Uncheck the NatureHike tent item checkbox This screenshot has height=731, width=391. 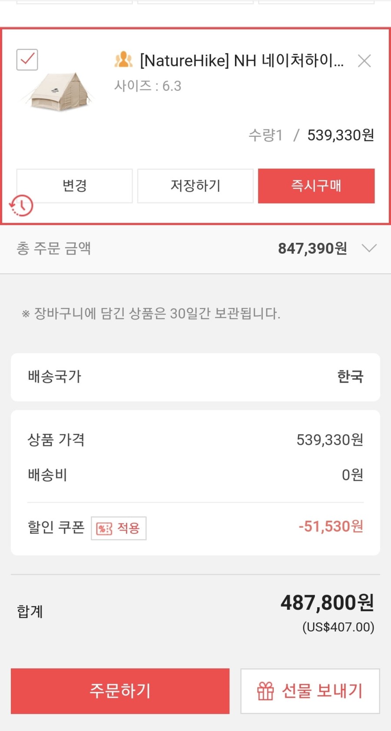27,60
